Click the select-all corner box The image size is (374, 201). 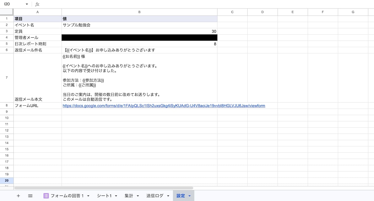(x=7, y=12)
